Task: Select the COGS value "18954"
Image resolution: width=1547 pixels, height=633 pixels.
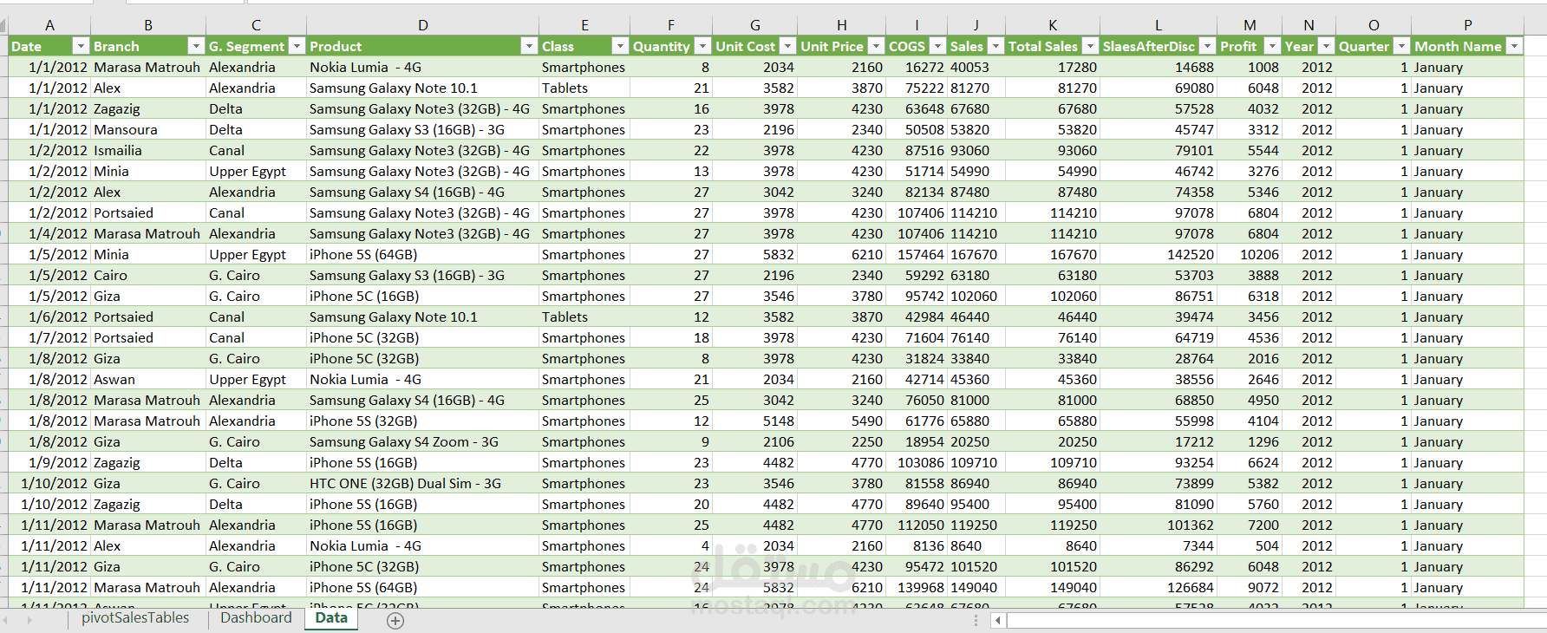Action: (917, 441)
